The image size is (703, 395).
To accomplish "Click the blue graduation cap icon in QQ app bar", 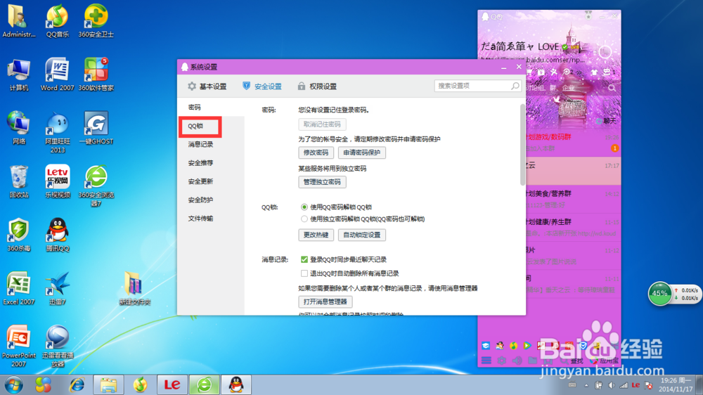I will [486, 345].
